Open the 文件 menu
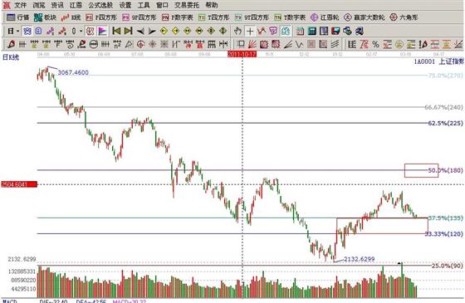 20,5
